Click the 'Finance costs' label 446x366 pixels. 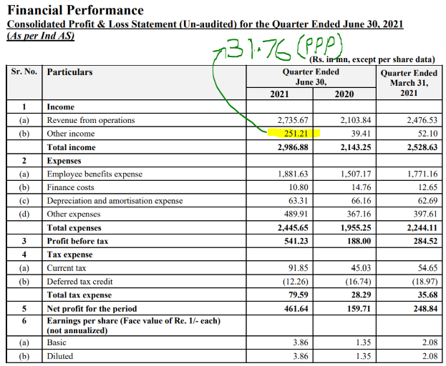point(70,187)
